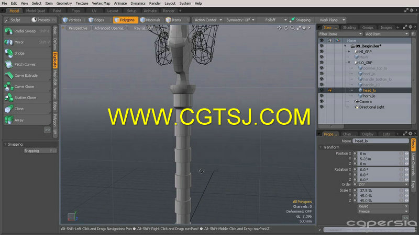Hide the pommel_top_lo mesh
This screenshot has height=235, width=419.
(322, 68)
